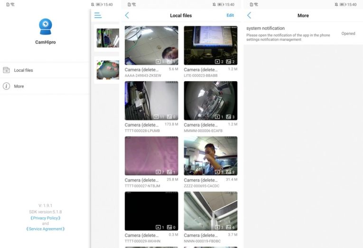Open the hamburger menu icon
The width and height of the screenshot is (363, 248).
(98, 16)
